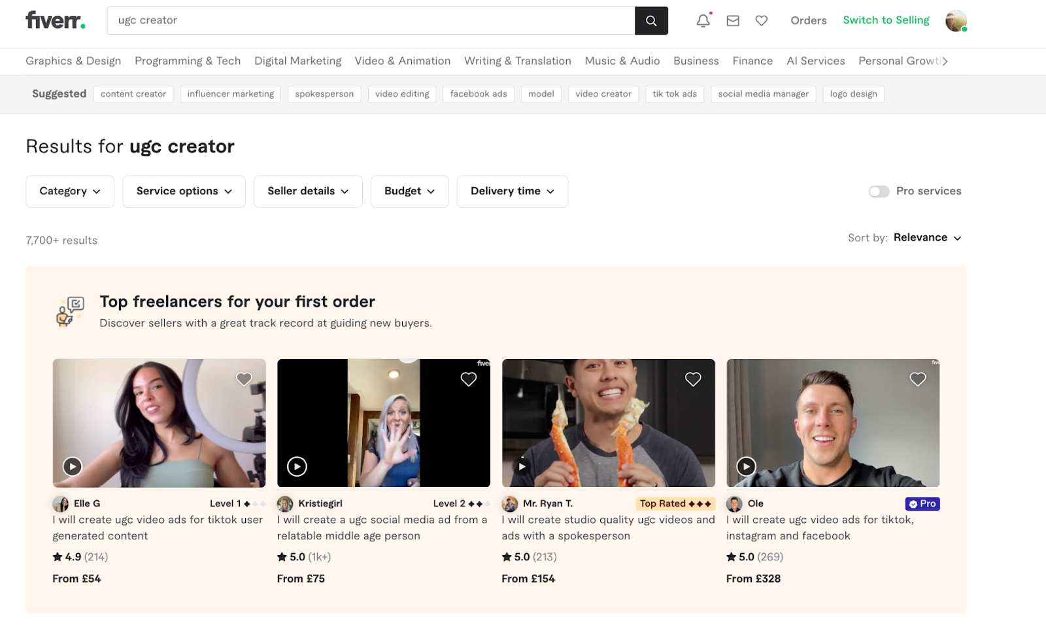Change the Sort by Relevance dropdown
Image resolution: width=1046 pixels, height=627 pixels.
coord(927,237)
